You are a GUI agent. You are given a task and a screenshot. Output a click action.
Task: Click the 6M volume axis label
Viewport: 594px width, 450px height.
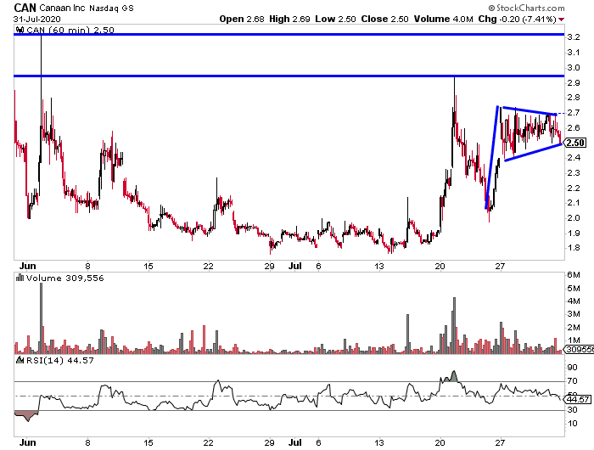574,275
